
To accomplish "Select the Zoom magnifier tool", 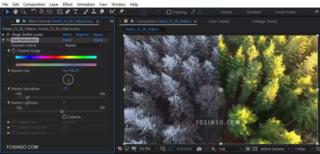I will (24, 12).
